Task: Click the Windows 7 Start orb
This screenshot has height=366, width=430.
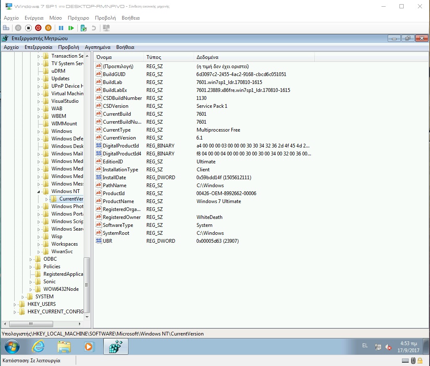Action: point(12,346)
